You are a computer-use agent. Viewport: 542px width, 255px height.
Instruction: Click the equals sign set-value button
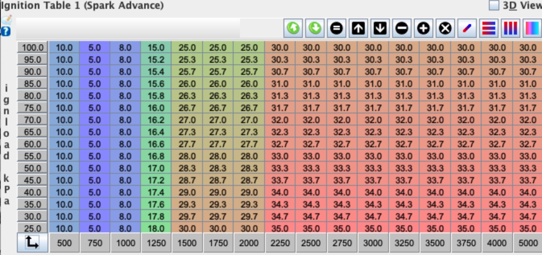tap(337, 28)
